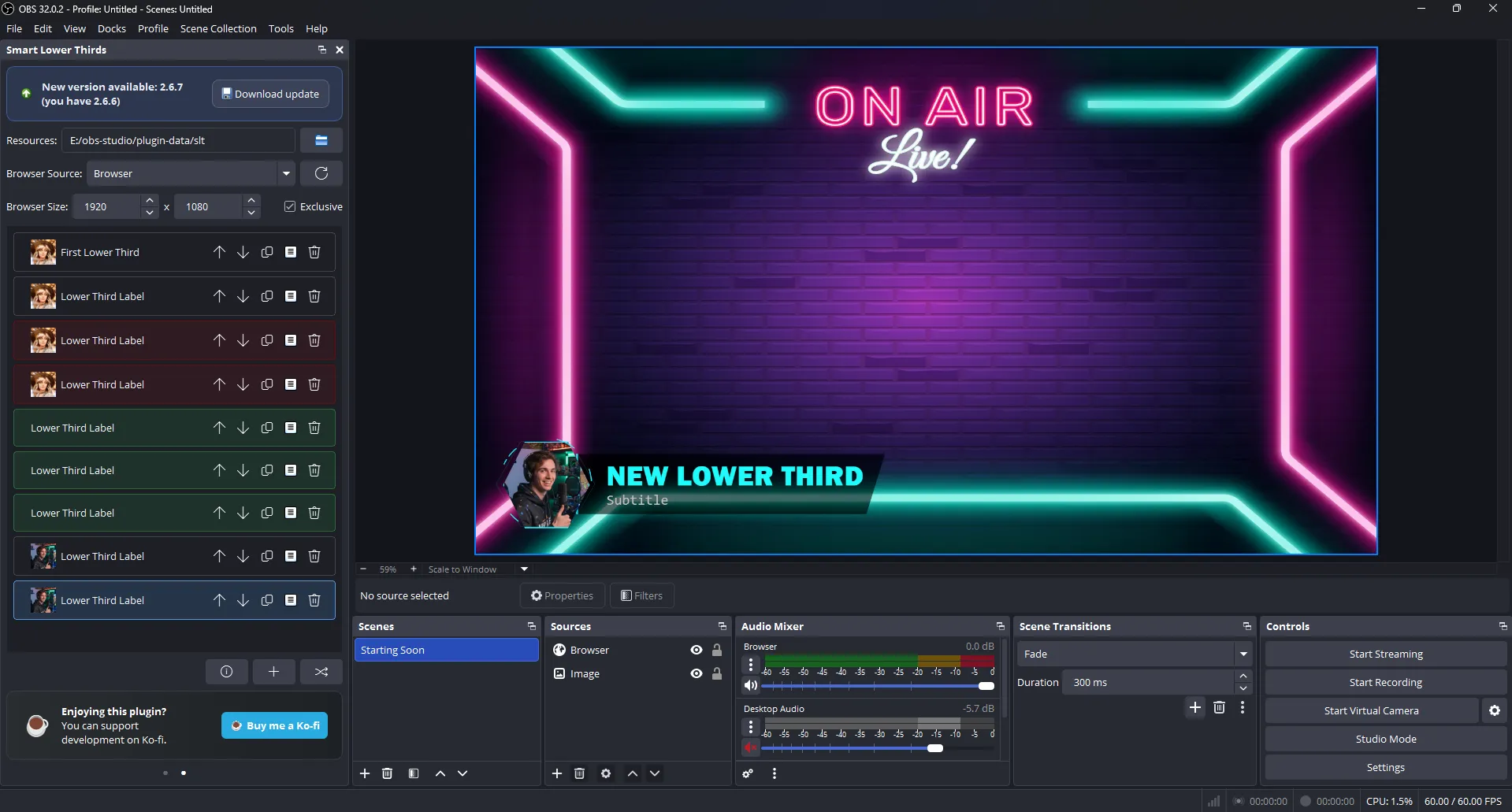The image size is (1512, 812).
Task: Open the Resources folder browser icon
Action: click(321, 140)
